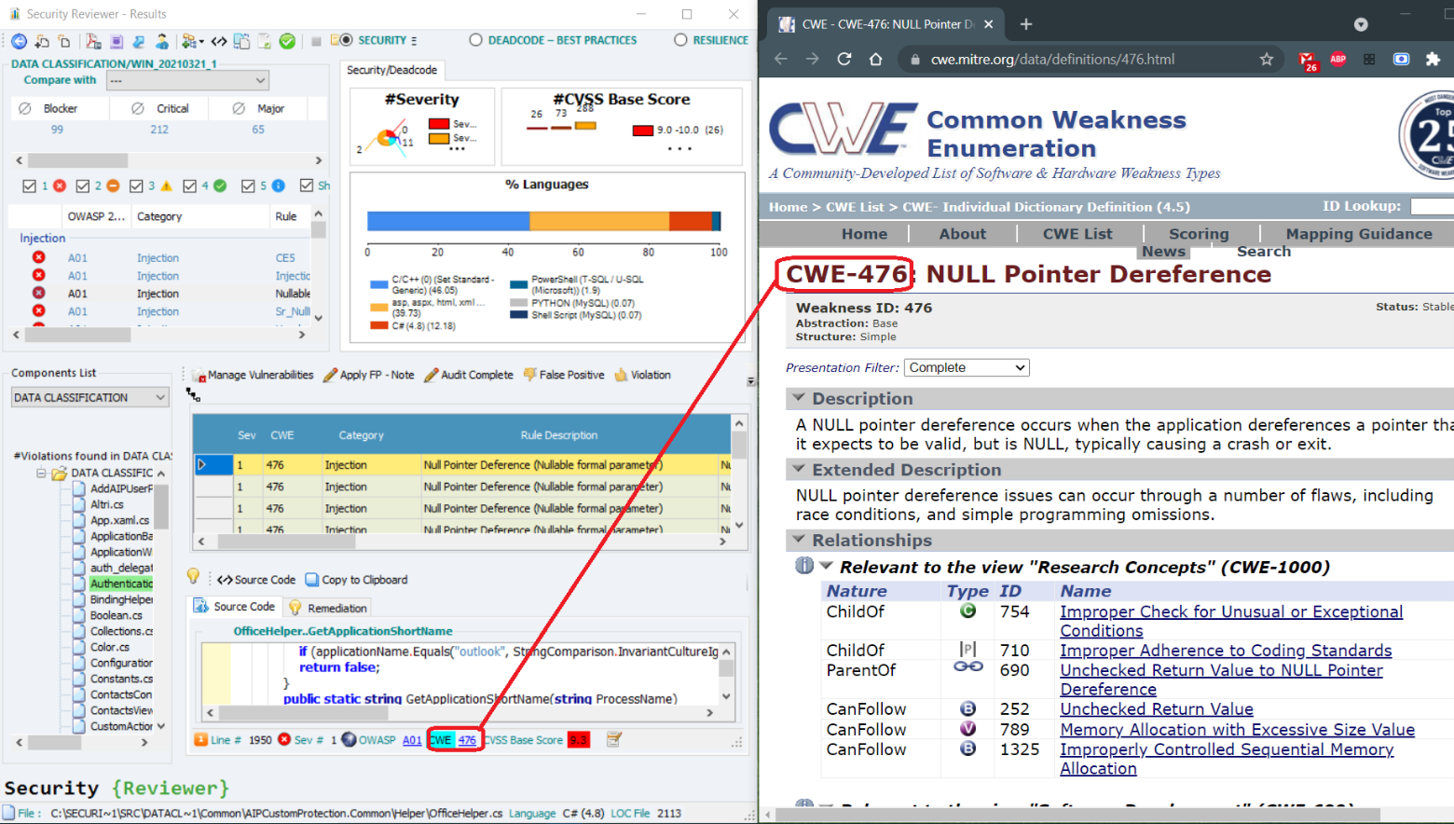Click the Child Of class icon for row 754

pyautogui.click(x=968, y=611)
